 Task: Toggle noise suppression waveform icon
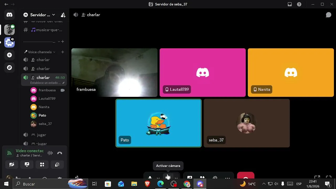click(50, 153)
